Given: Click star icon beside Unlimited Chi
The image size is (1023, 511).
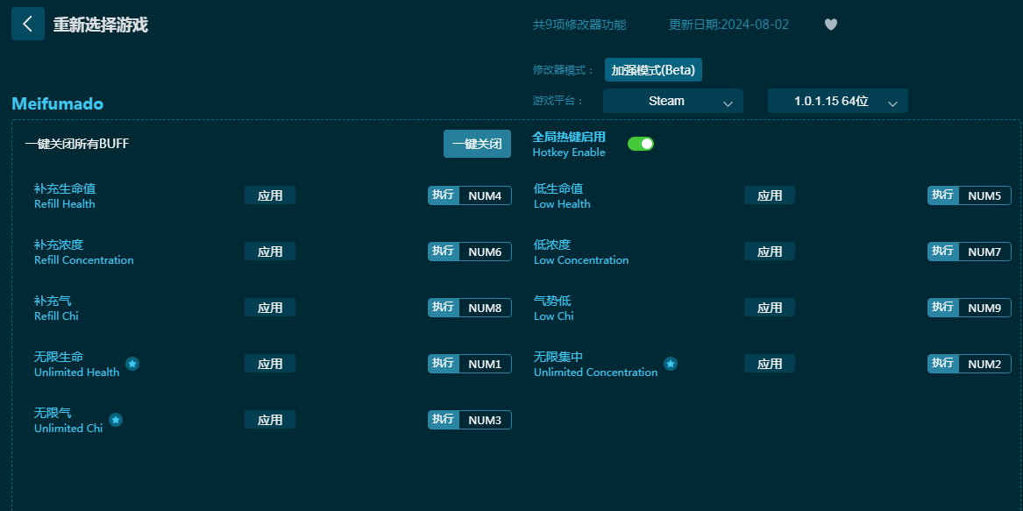Looking at the screenshot, I should 116,420.
